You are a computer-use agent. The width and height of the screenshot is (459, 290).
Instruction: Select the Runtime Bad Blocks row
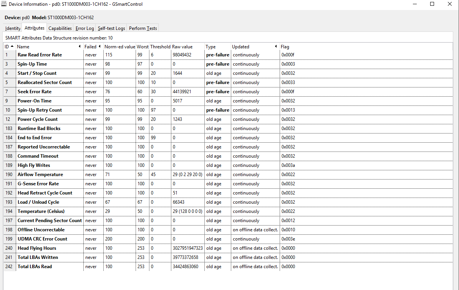coord(228,129)
